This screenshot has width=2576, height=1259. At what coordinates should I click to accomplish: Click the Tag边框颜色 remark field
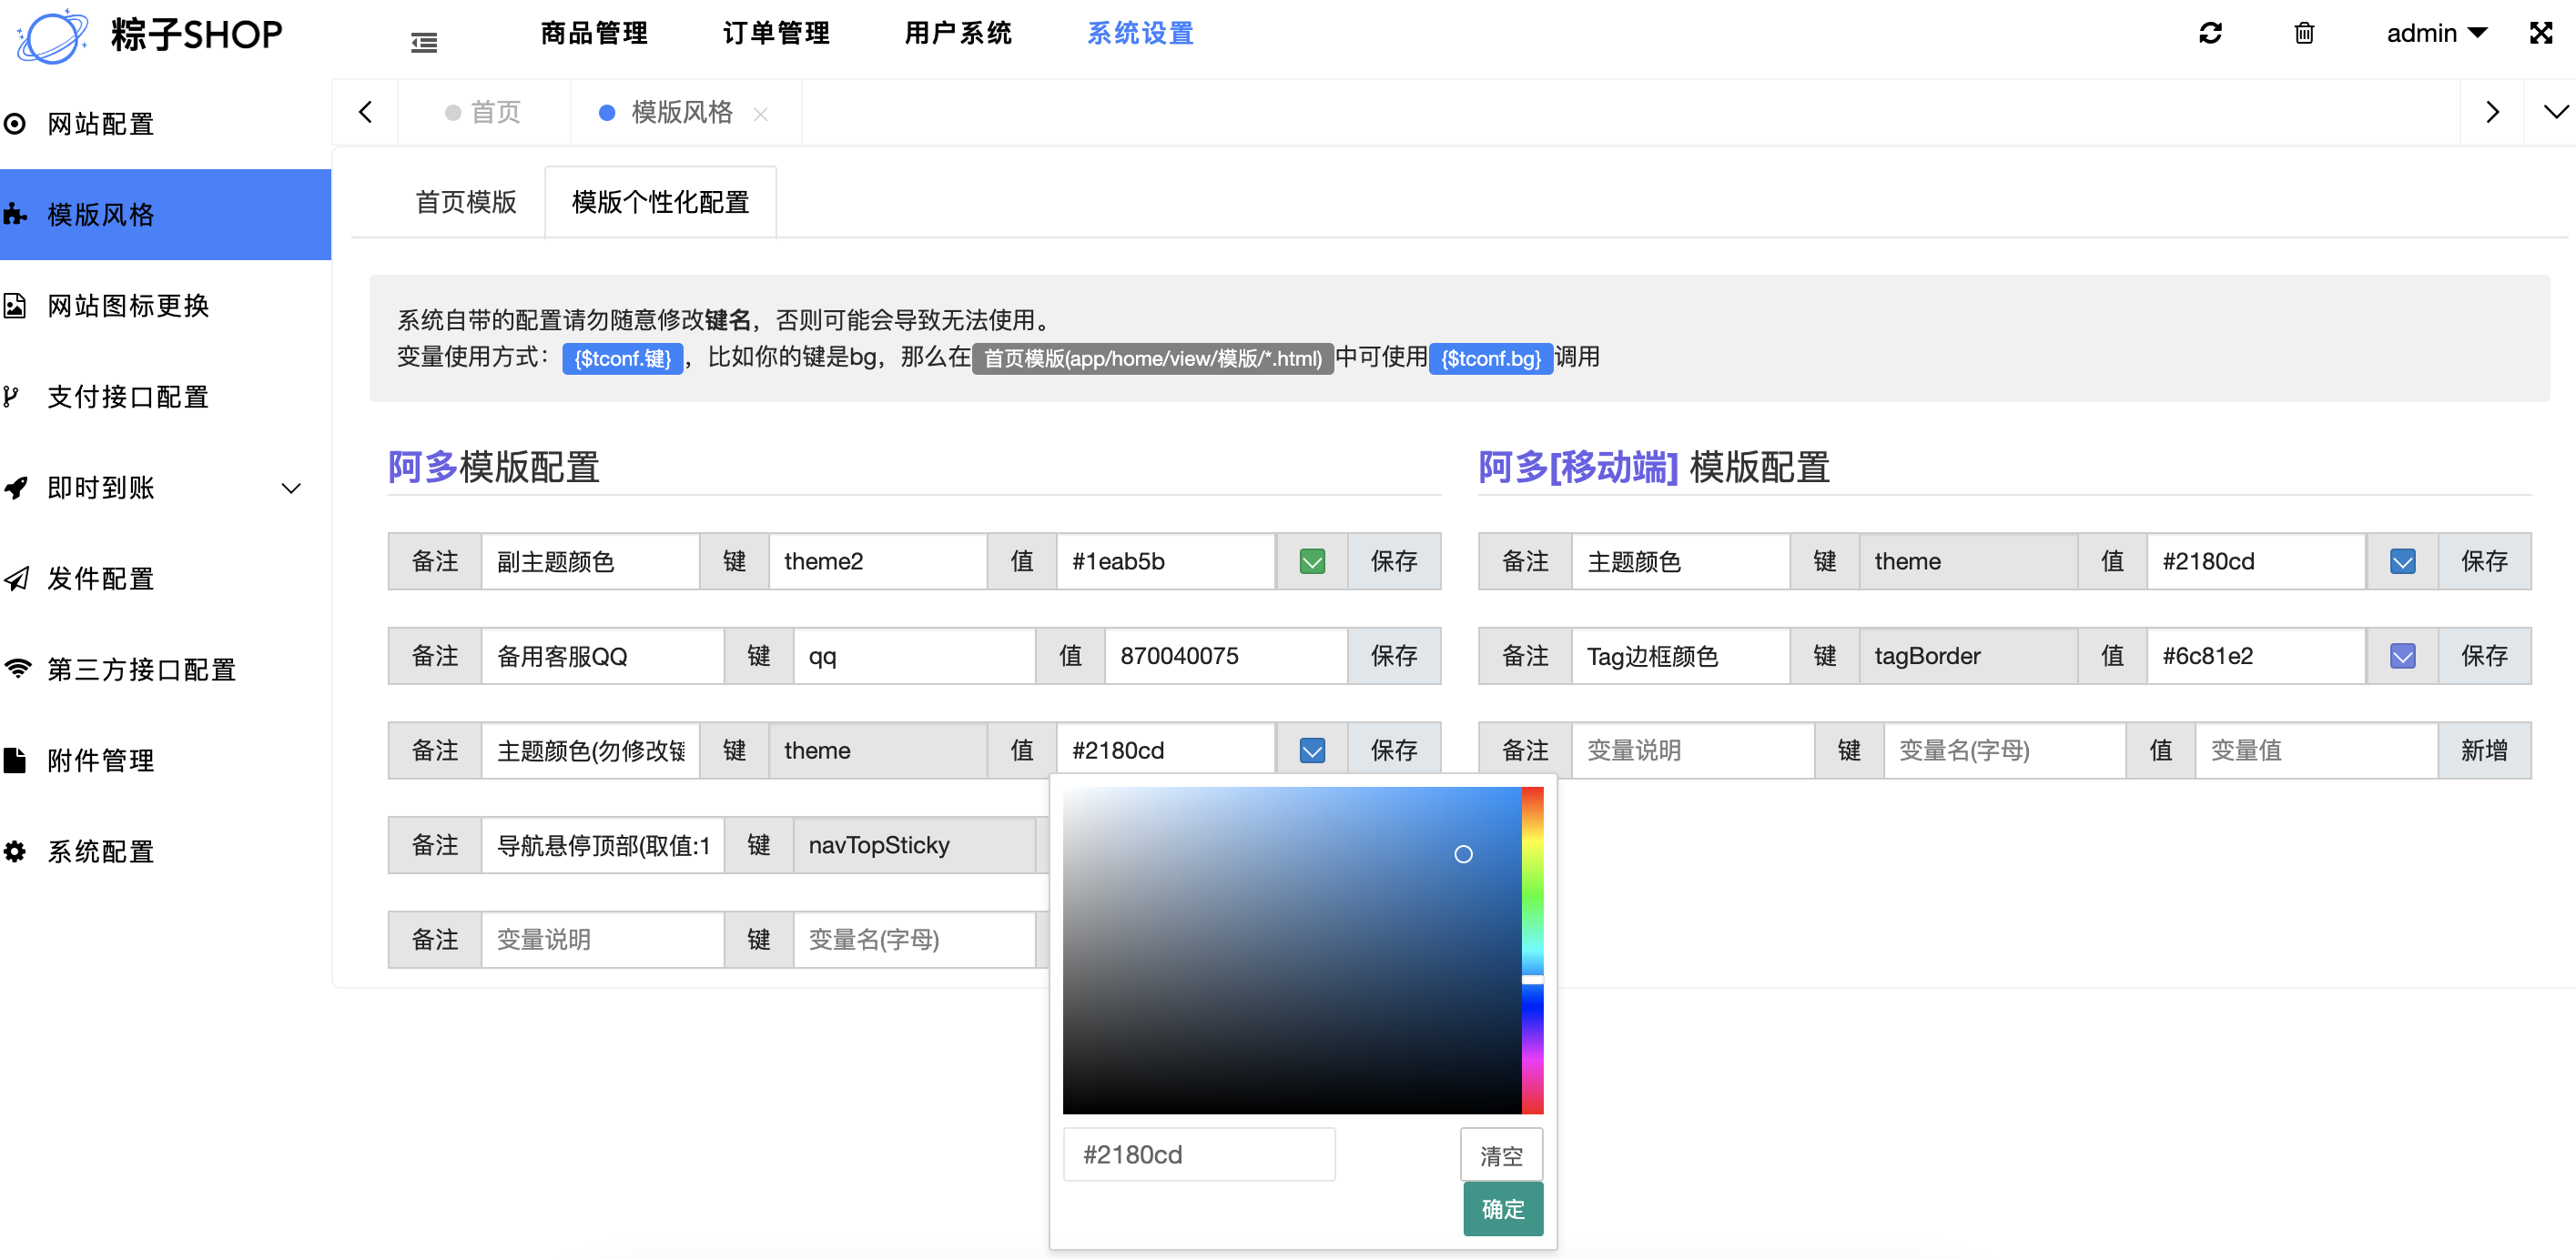tap(1680, 656)
